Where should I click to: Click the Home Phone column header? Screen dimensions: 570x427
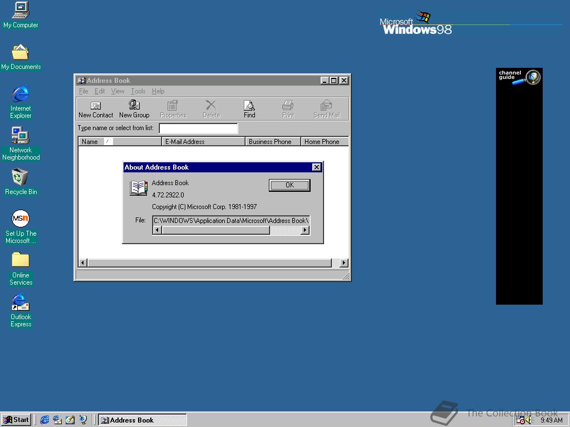click(x=325, y=142)
